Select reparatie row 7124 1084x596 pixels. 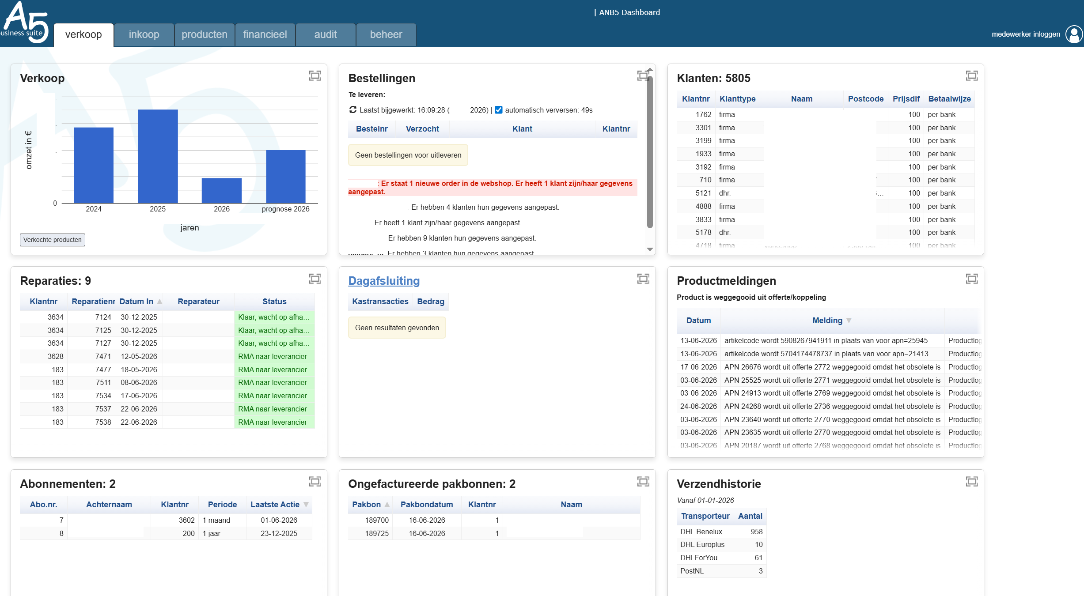coord(167,317)
